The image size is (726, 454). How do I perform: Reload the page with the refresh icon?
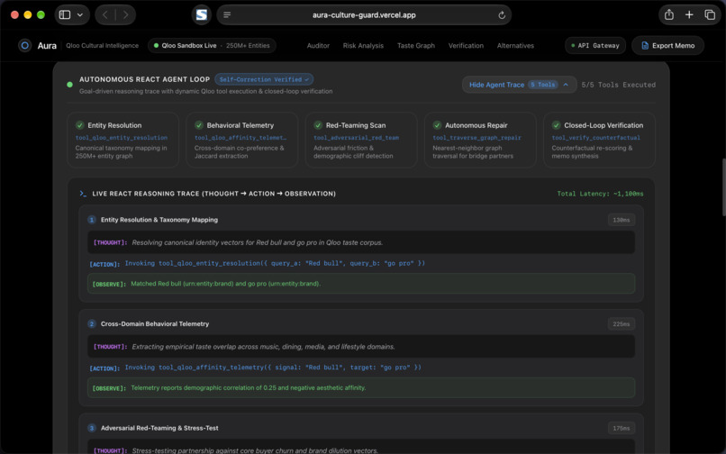click(502, 14)
